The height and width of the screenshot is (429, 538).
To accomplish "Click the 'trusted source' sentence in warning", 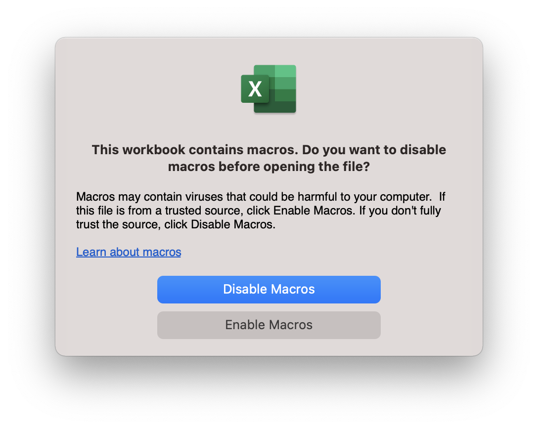I will tap(215, 211).
